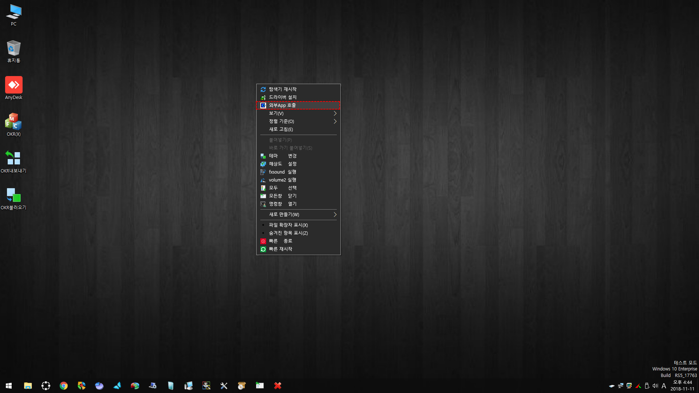
Task: Expand the 보기(V) submenu
Action: [x=298, y=113]
